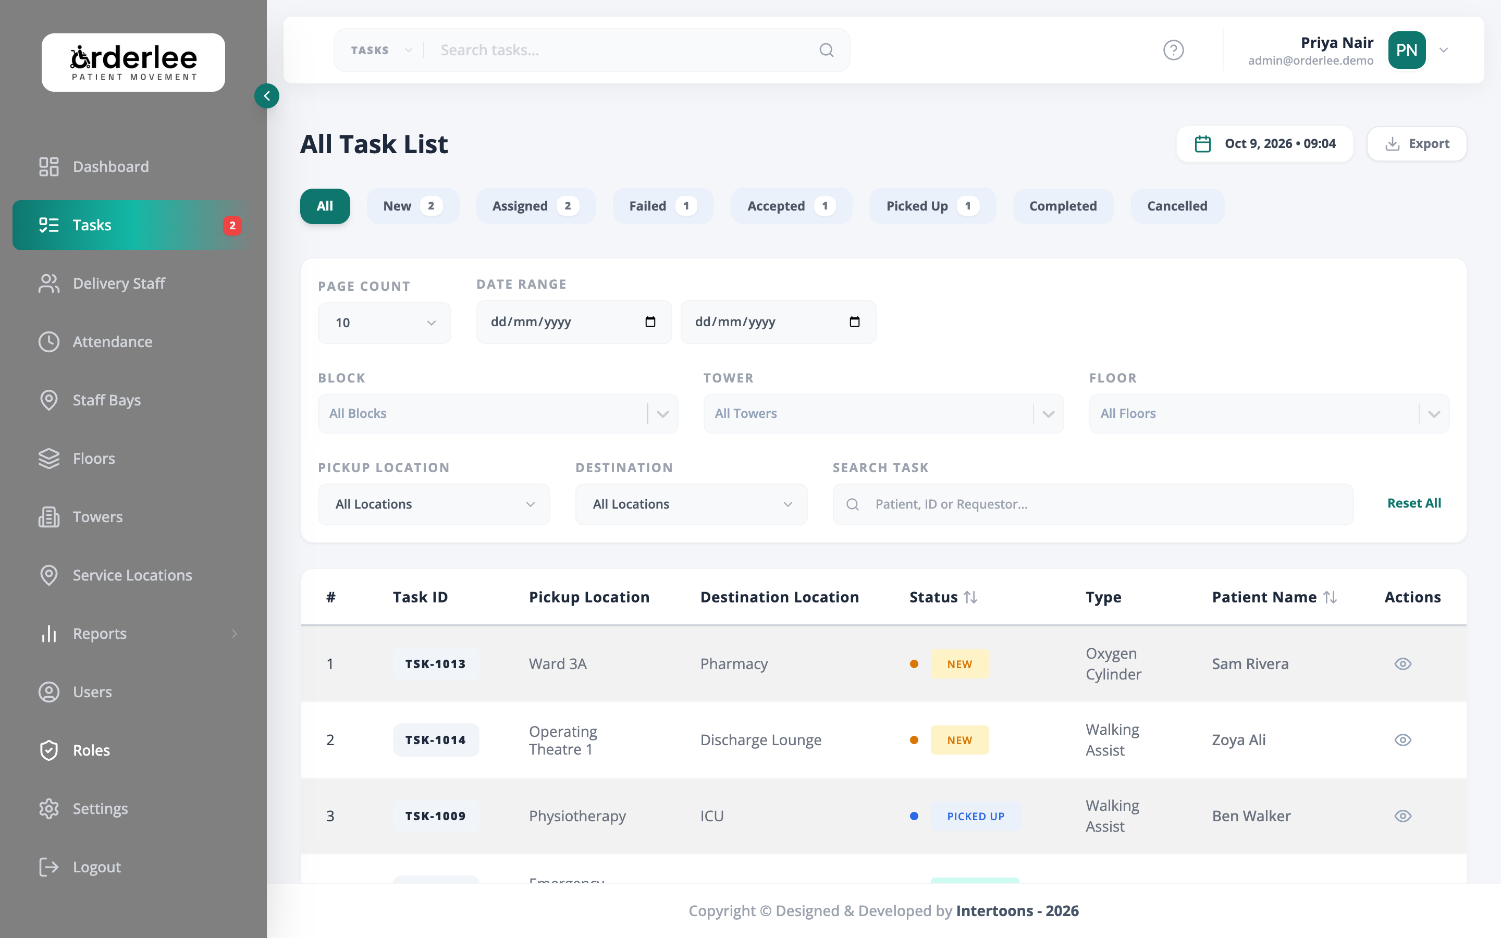View details of task TSK-1014
This screenshot has height=938, width=1501.
pos(1402,739)
